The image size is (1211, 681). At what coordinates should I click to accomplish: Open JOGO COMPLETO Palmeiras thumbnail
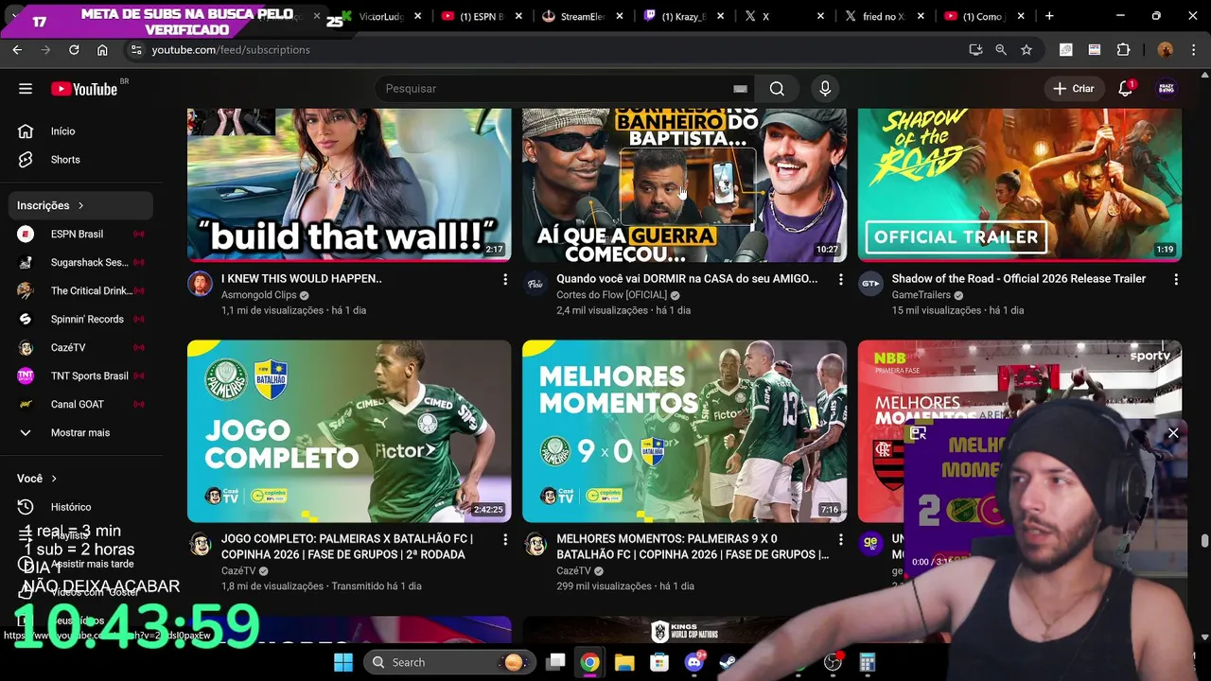[349, 431]
